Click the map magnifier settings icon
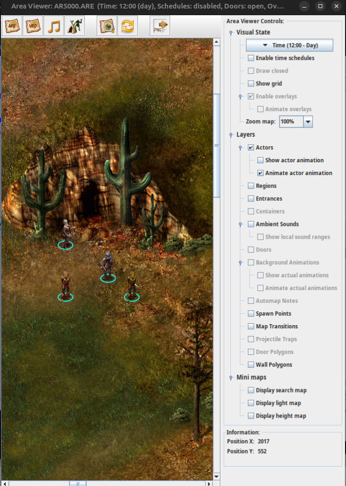The height and width of the screenshot is (486, 346). point(107,27)
